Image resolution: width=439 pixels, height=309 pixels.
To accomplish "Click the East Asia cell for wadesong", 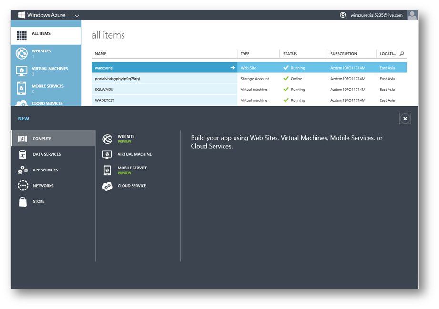I will click(387, 68).
